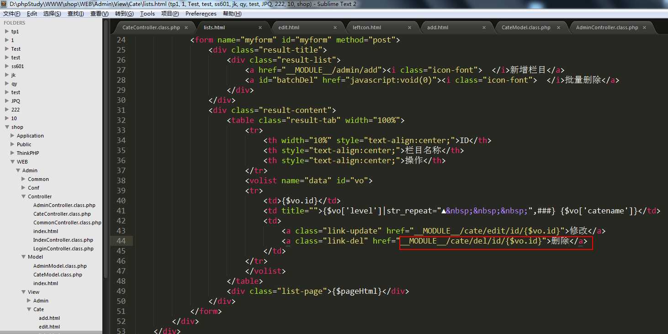Click line number 44 in the gutter
Image resolution: width=668 pixels, height=334 pixels.
point(121,241)
